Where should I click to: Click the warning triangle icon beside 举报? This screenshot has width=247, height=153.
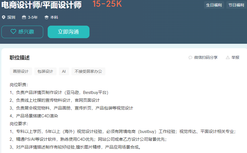point(227,57)
